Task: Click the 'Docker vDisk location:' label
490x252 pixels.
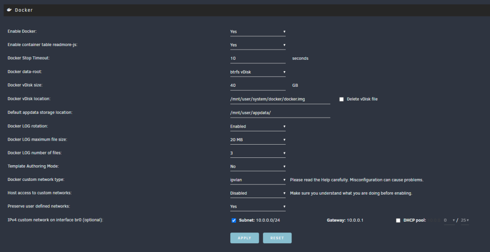Action: pyautogui.click(x=29, y=99)
